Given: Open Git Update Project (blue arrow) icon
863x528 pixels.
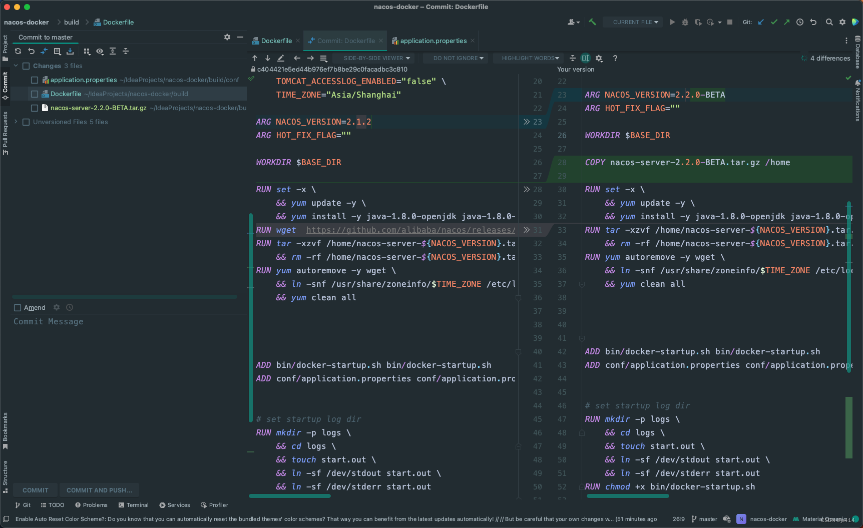Looking at the screenshot, I should coord(761,22).
